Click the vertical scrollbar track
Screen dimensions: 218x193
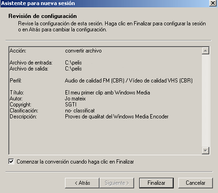pyautogui.click(x=206, y=100)
